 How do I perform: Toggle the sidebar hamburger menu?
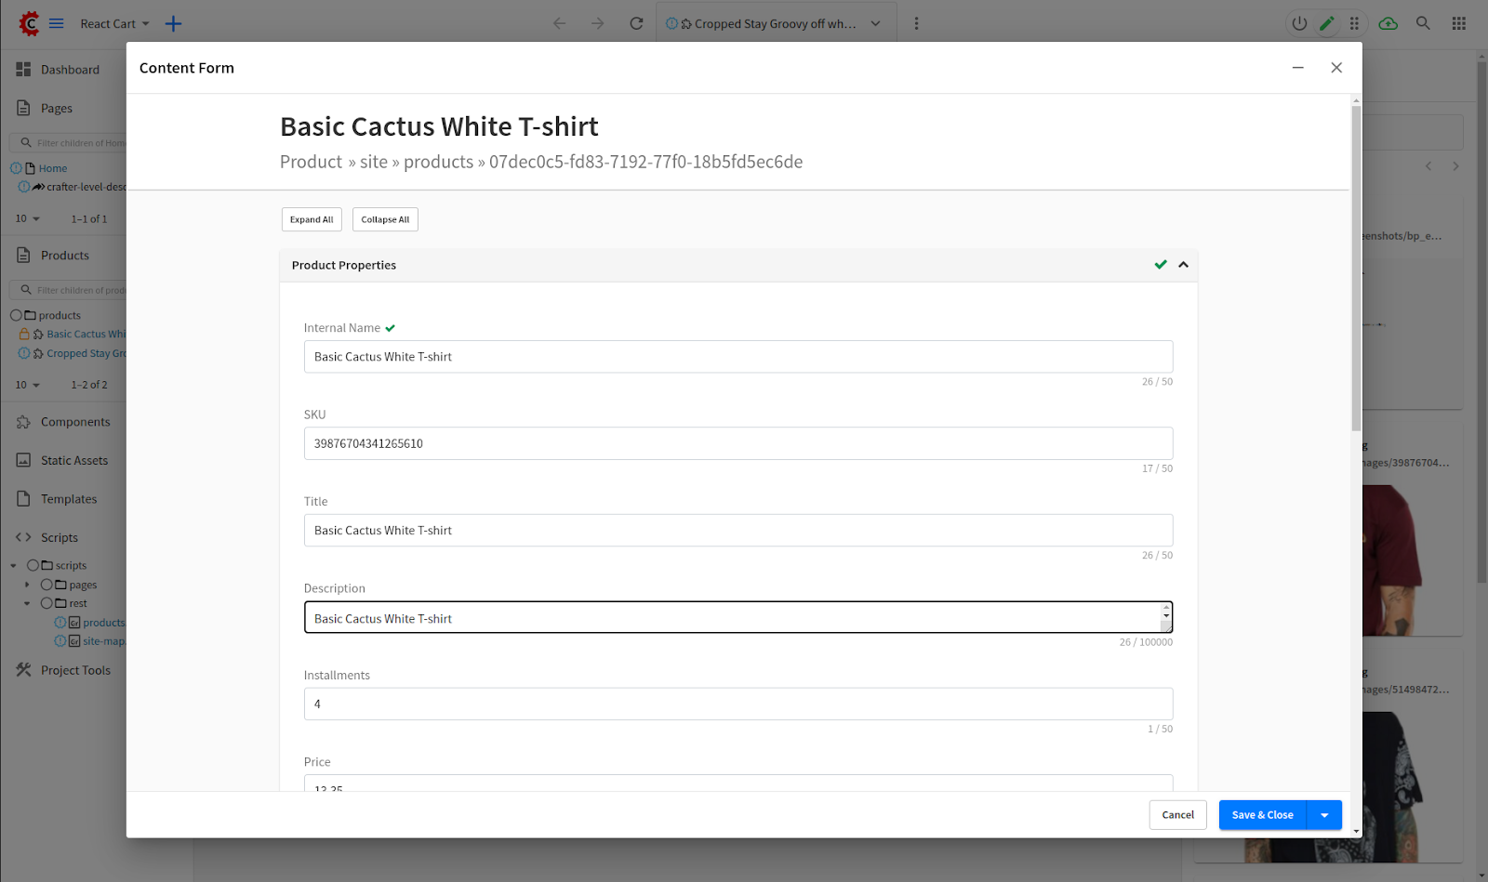click(57, 23)
